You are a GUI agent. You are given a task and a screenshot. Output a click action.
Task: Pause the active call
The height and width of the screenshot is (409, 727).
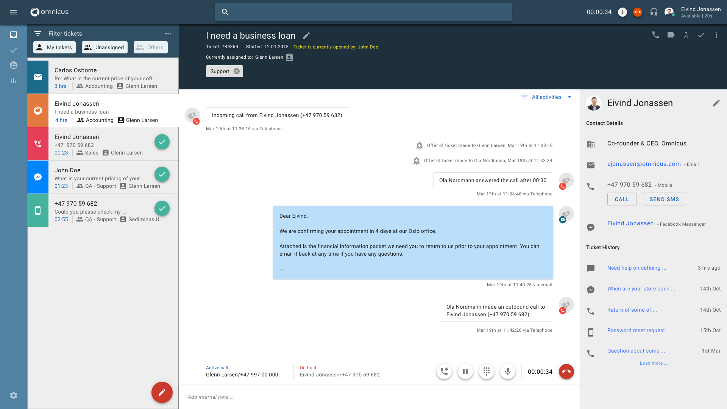click(465, 372)
